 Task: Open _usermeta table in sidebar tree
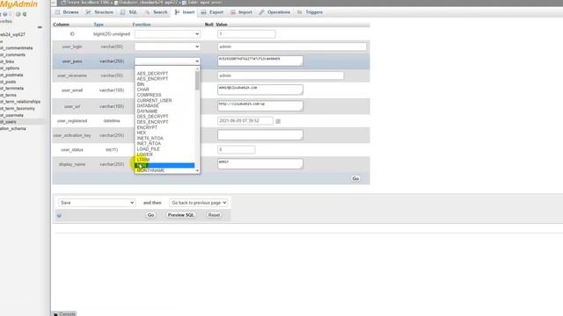click(11, 115)
